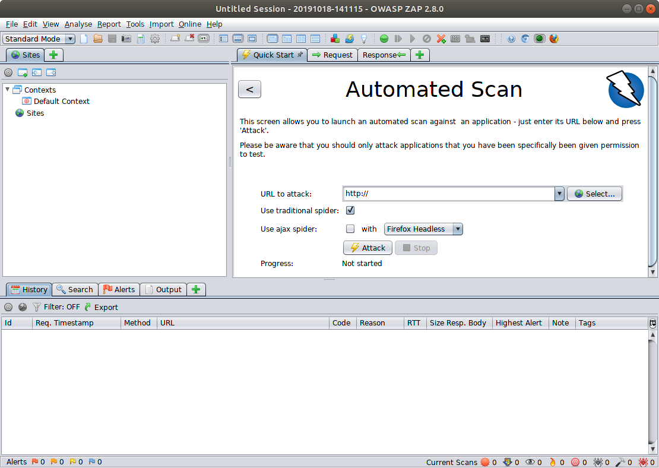
Task: Click the New Session toolbar icon
Action: (x=84, y=39)
